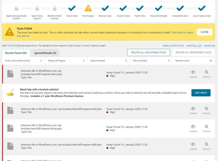Open Details for xdiff.php issue
Viewport: 218px width, 161px height.
(207, 146)
